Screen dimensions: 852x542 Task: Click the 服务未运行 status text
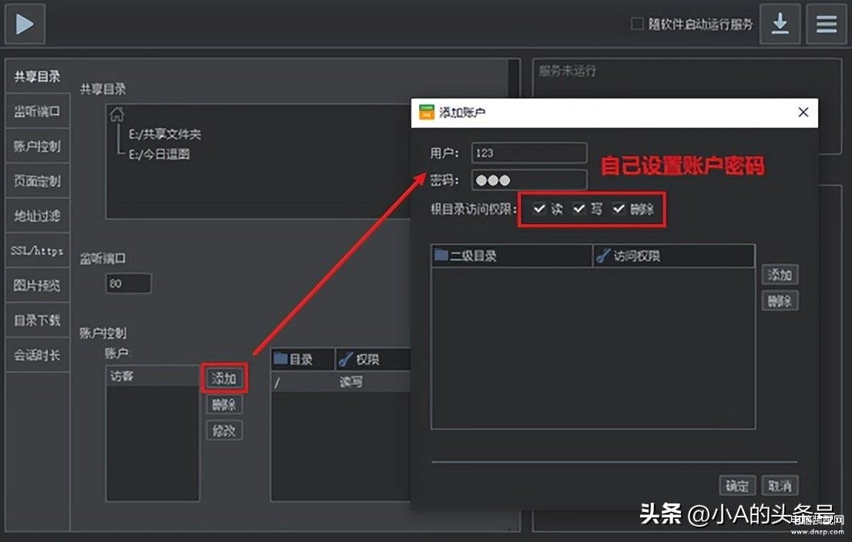coord(567,71)
